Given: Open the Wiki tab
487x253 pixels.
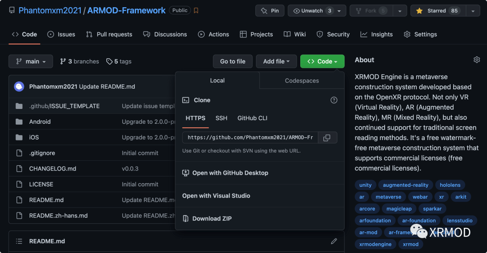Looking at the screenshot, I should click(295, 34).
